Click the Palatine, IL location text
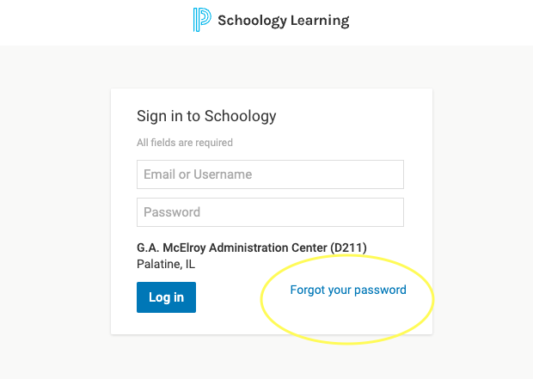This screenshot has width=533, height=379. pos(166,264)
